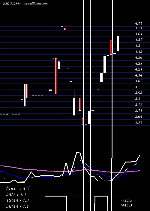Click the <<Live MACD label
This screenshot has height=211, width=150.
tap(126, 203)
